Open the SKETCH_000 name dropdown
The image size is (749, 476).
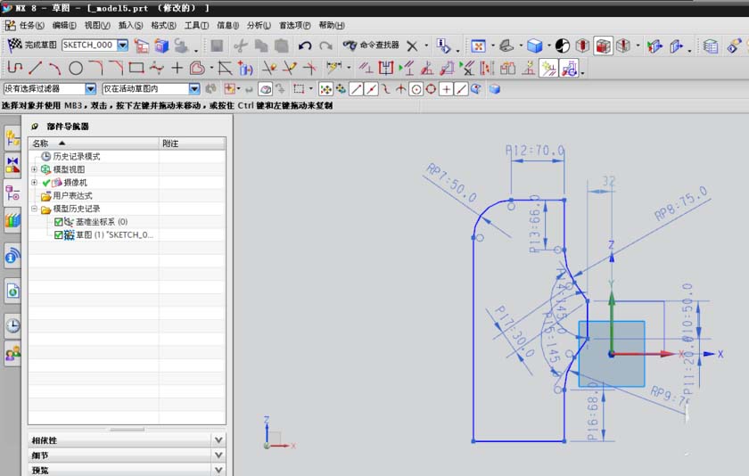point(122,45)
